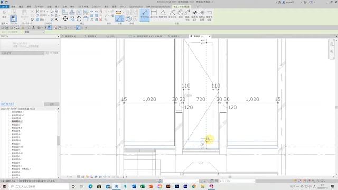Open 断面図 K-K' in Project Browser
Viewport: 338px width, 190px height.
(17, 128)
